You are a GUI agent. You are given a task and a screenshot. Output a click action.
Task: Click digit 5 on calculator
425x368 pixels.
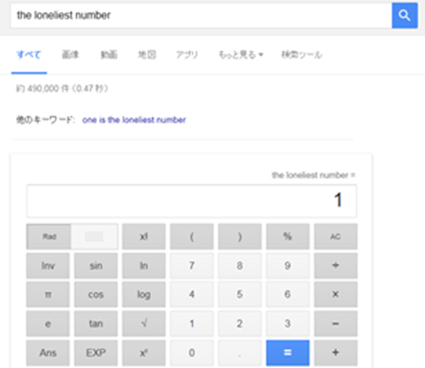(239, 295)
